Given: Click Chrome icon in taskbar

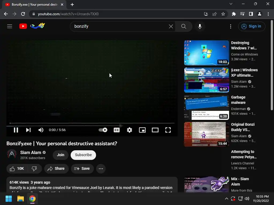Looking at the screenshot, I should 32,199.
